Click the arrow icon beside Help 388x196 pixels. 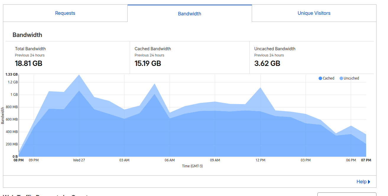(369, 182)
